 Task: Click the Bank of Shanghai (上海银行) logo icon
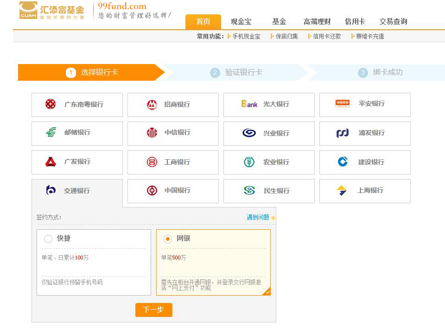(x=342, y=191)
